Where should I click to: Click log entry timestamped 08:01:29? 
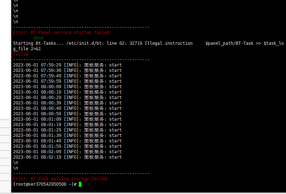[67, 130]
